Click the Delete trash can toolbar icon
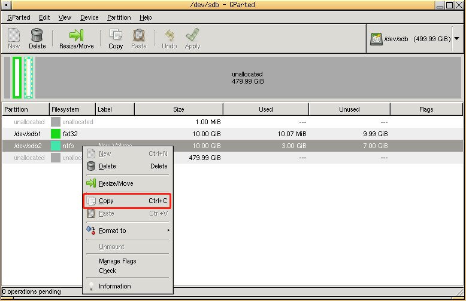The width and height of the screenshot is (466, 301). tap(37, 35)
